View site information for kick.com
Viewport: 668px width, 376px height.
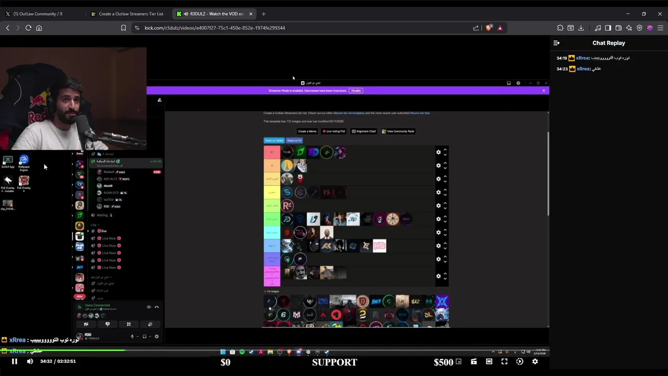[137, 28]
